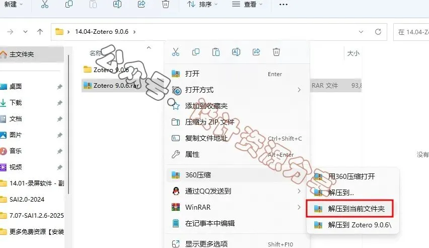Screen dimensions: 429x248
Task: Expand the chevron after the 14.04-Zotero 9.0.6 breadcrumb
Action: 134,32
